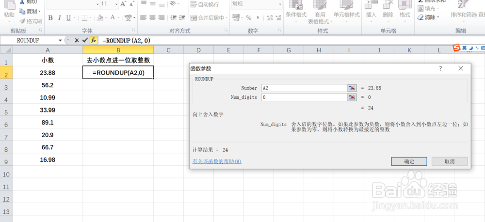Click the text orientation icon
The image size is (485, 222).
pyautogui.click(x=174, y=4)
